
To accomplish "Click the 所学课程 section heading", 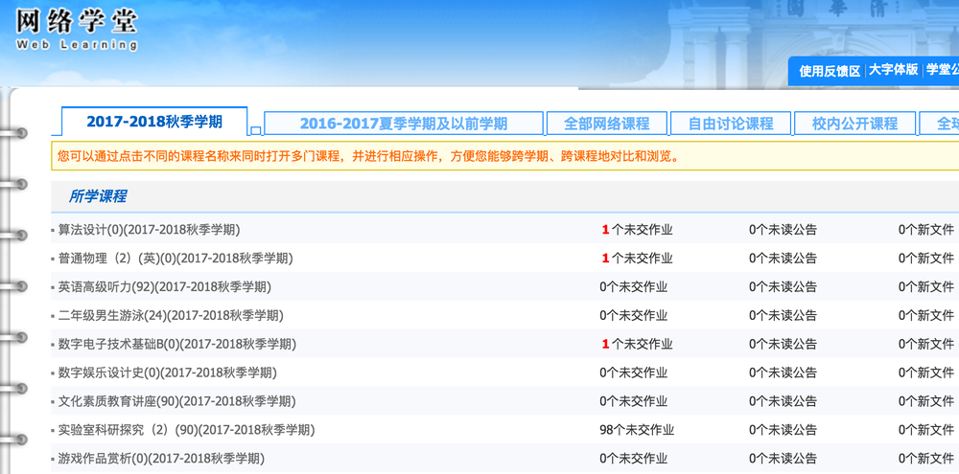I will click(98, 196).
